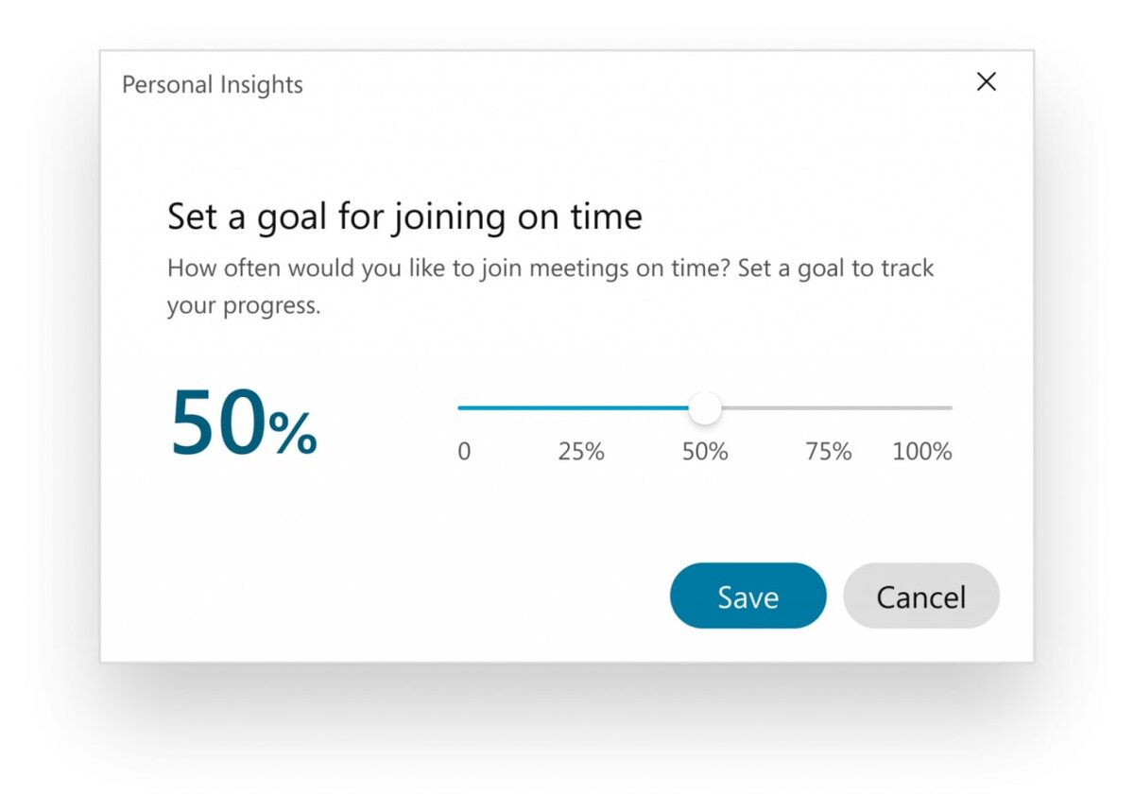This screenshot has height=812, width=1134.
Task: Click the blue filled part of the slider track
Action: (574, 408)
